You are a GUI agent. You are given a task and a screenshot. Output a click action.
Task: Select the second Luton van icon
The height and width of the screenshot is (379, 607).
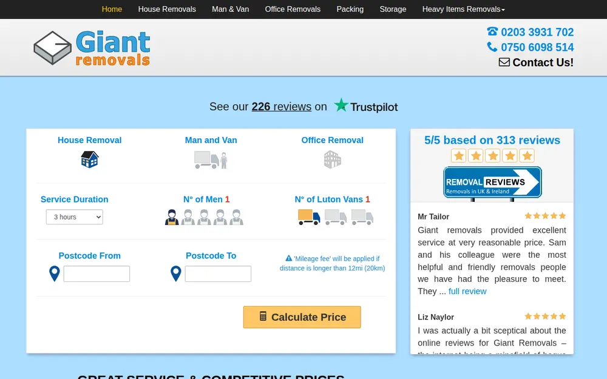[336, 217]
